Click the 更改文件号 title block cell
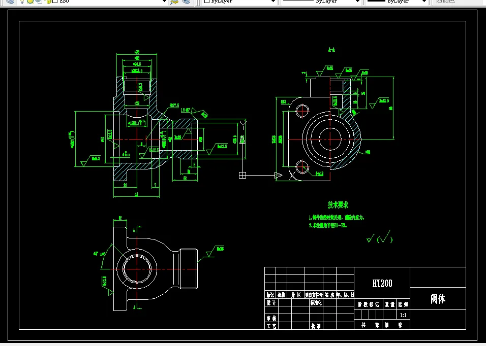486x346 pixels. [314, 295]
